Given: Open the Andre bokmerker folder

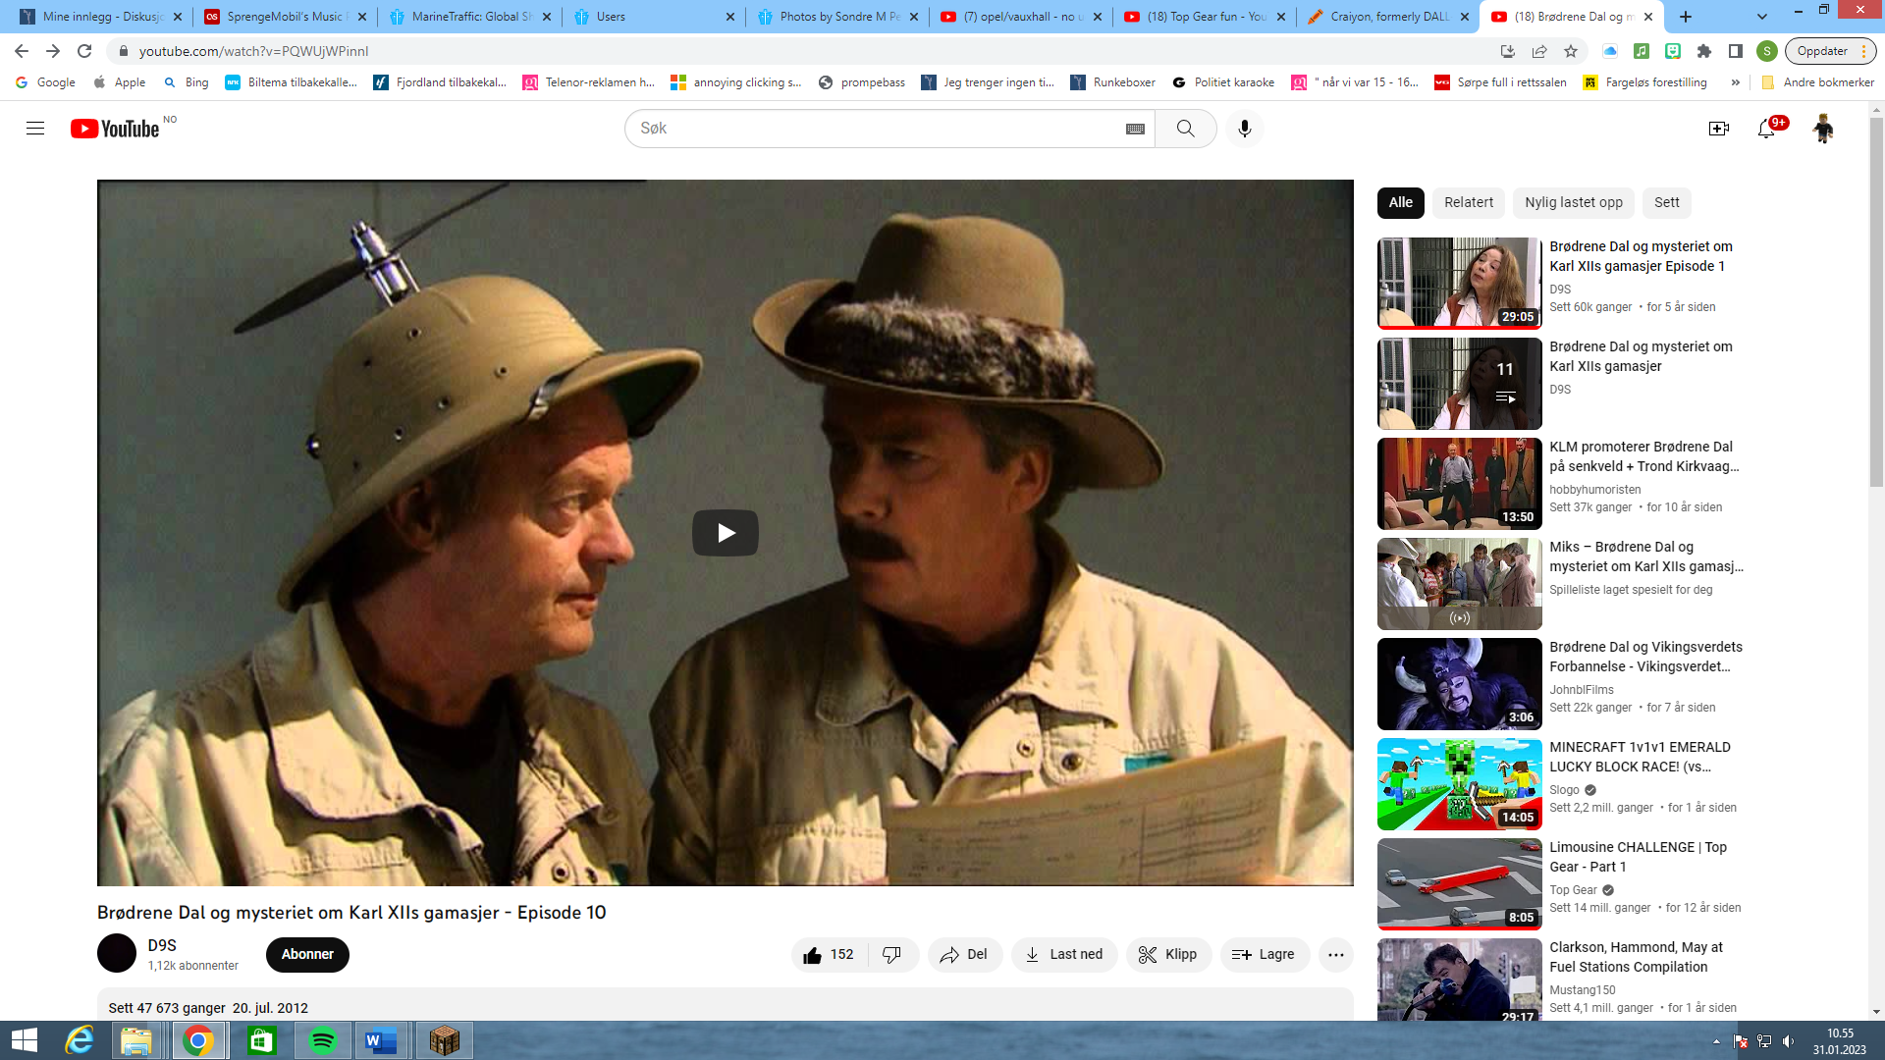Looking at the screenshot, I should pos(1818,82).
